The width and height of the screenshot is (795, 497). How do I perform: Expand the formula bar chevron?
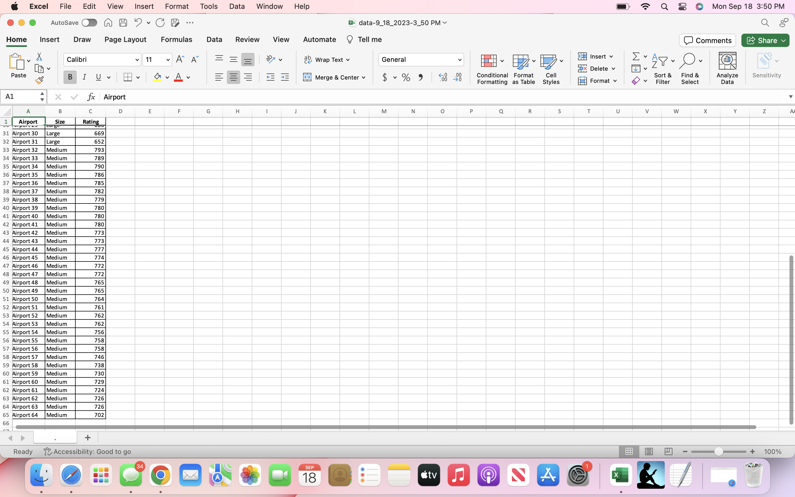pos(790,97)
